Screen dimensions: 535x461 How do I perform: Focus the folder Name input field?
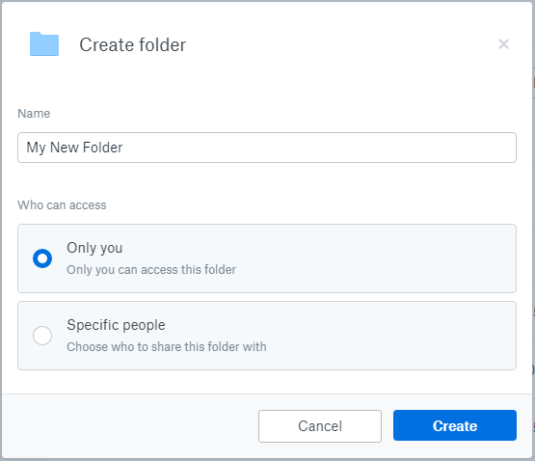[267, 148]
